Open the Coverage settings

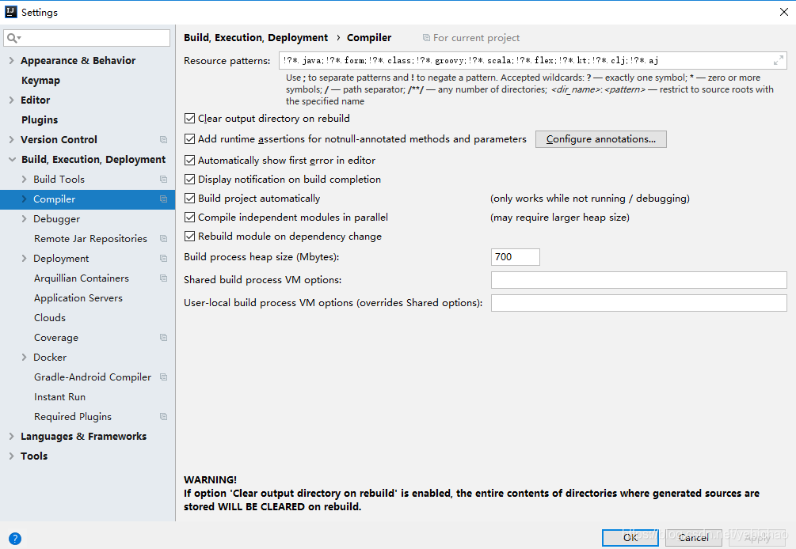[x=56, y=338]
